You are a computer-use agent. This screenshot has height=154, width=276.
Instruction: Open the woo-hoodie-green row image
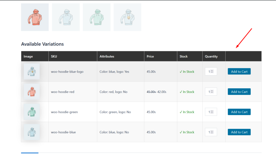[x=32, y=112]
